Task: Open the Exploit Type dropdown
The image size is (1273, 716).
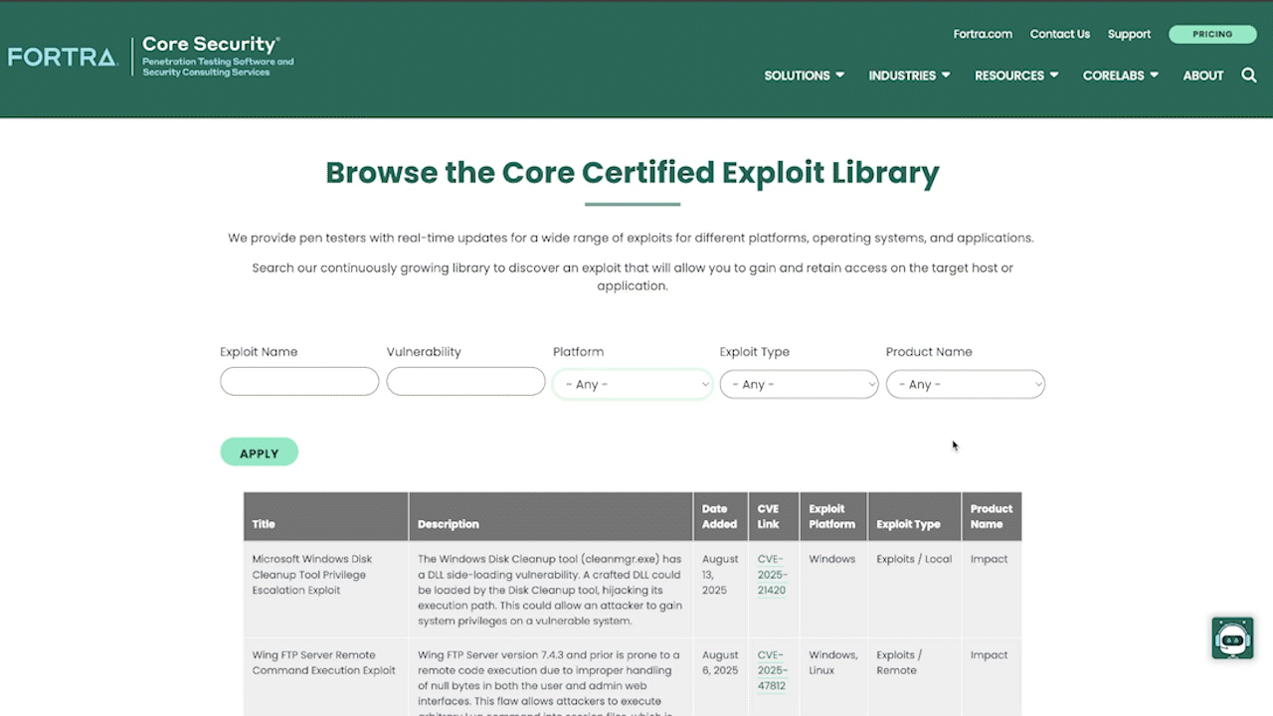Action: point(799,384)
